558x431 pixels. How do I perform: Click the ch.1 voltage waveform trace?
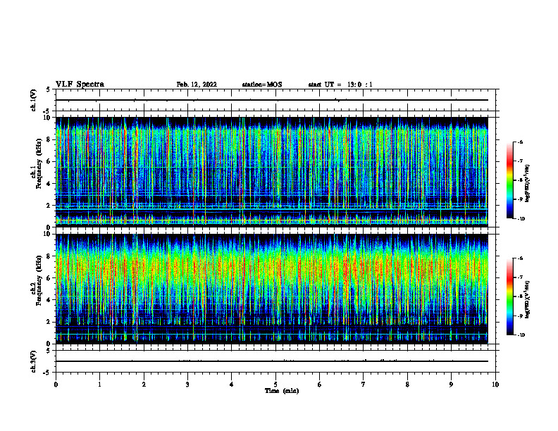point(272,100)
